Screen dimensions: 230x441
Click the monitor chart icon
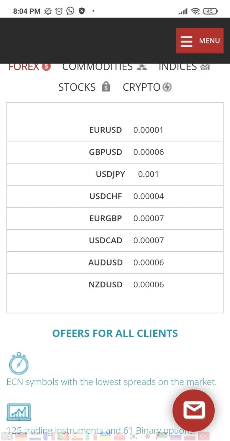(x=19, y=412)
